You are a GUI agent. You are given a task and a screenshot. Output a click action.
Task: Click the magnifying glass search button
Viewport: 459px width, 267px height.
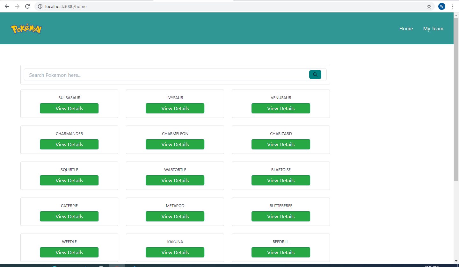315,75
